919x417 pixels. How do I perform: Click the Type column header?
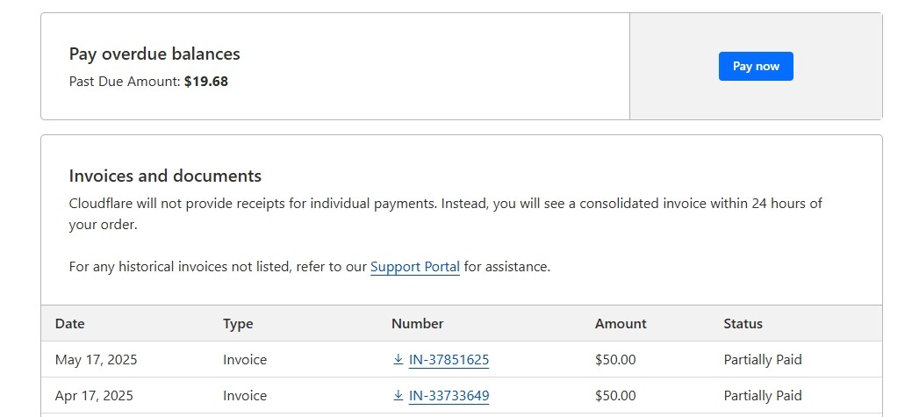[238, 324]
